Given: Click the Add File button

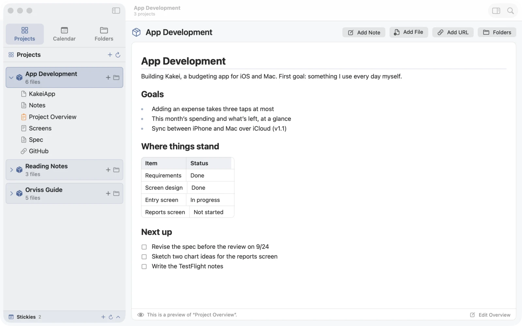Looking at the screenshot, I should 408,32.
